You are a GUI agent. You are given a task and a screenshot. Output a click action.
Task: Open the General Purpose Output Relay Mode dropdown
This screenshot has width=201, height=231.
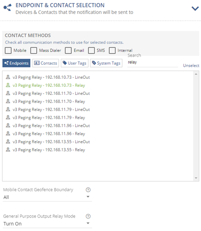click(x=47, y=224)
